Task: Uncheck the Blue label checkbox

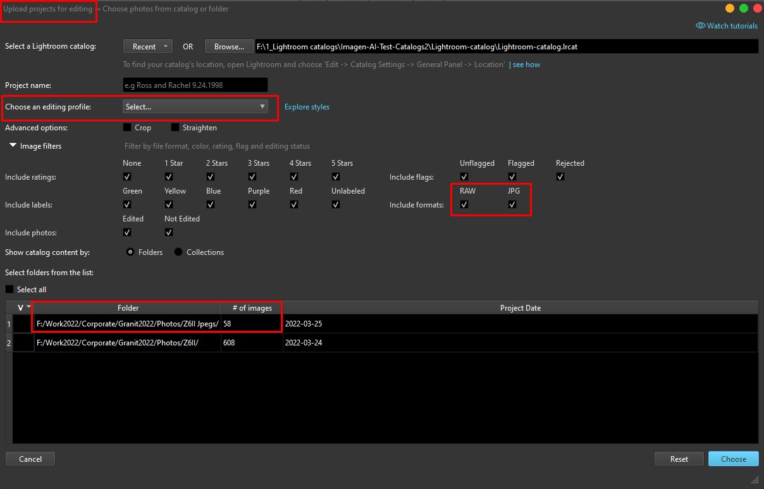Action: [211, 205]
